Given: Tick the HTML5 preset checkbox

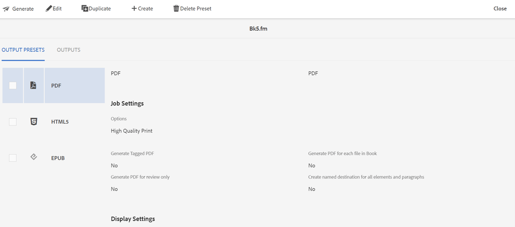Looking at the screenshot, I should 13,122.
